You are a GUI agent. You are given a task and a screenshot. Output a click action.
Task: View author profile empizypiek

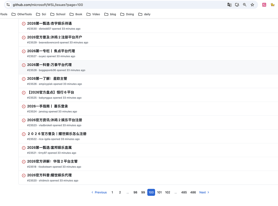click(x=46, y=84)
